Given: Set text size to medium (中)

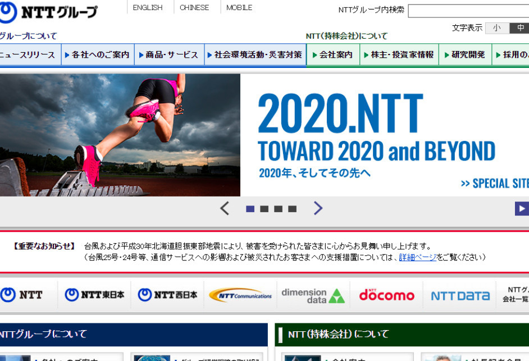Looking at the screenshot, I should (x=519, y=28).
